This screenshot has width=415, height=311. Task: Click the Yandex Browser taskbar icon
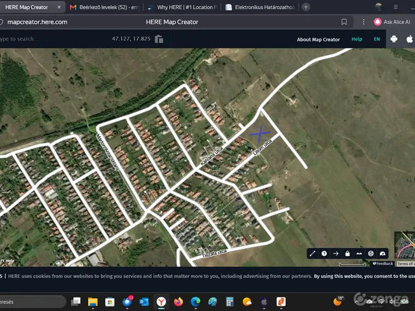pyautogui.click(x=161, y=302)
